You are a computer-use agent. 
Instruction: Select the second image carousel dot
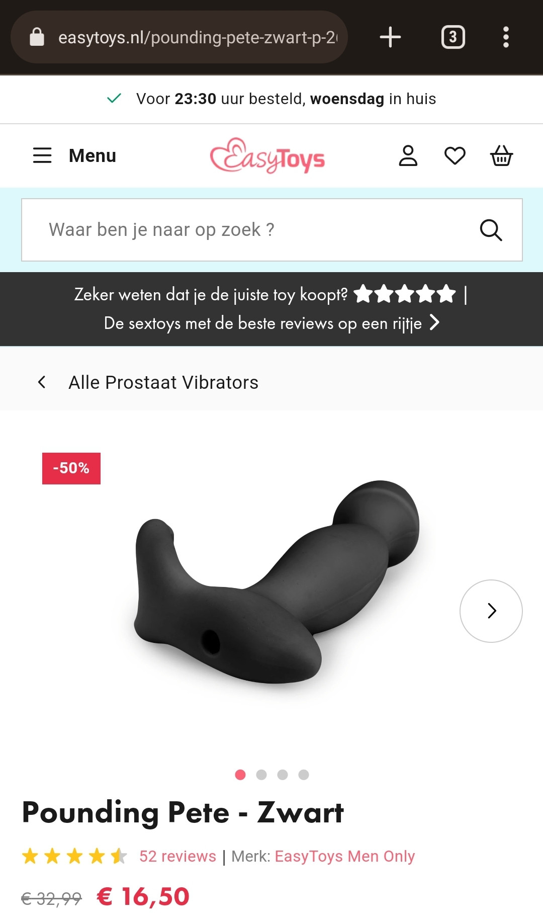click(261, 775)
